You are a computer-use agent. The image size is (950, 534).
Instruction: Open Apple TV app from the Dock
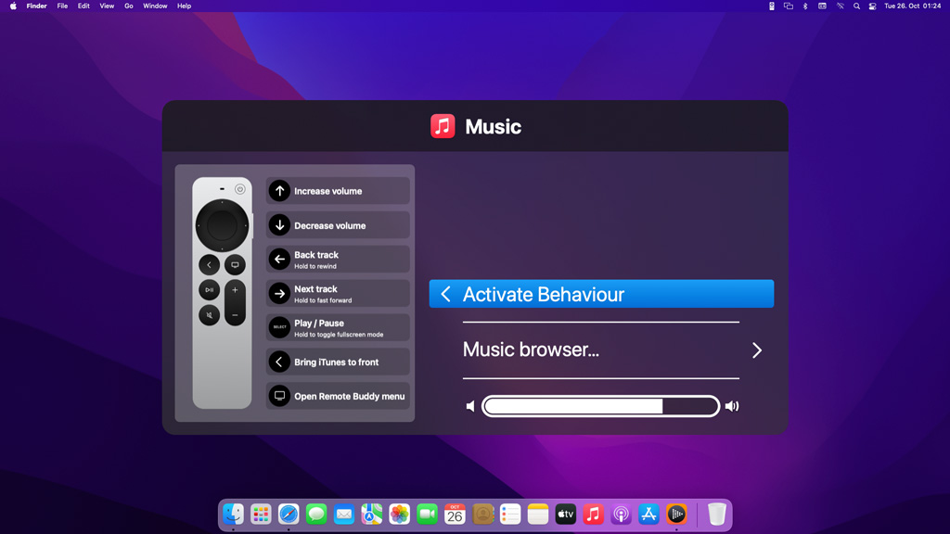(x=565, y=514)
